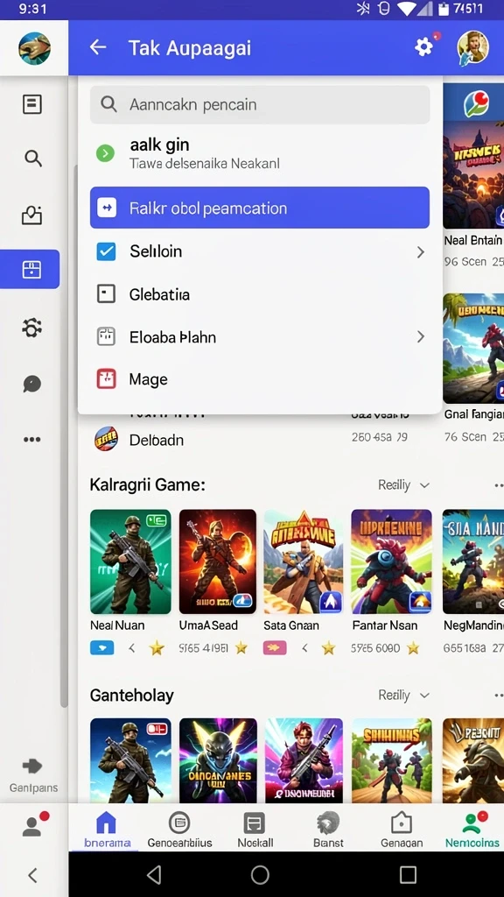Open the Reıliy dropdown for Kalragrii Game

(x=403, y=485)
